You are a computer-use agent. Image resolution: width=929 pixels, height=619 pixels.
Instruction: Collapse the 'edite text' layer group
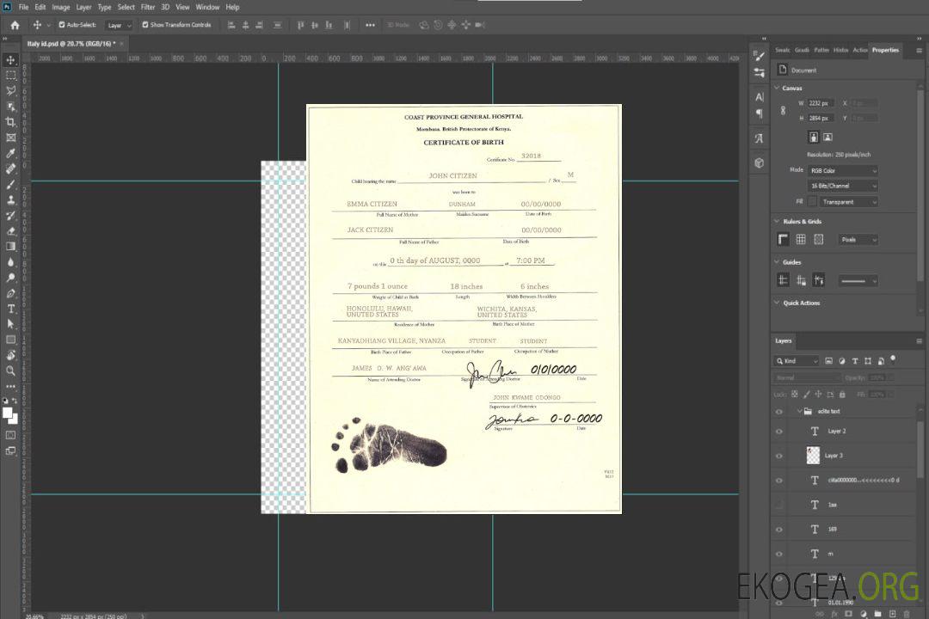[x=799, y=411]
